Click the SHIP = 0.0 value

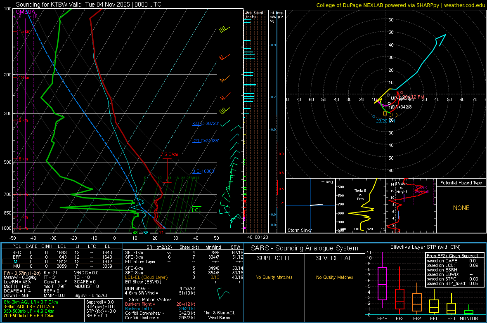(x=97, y=316)
